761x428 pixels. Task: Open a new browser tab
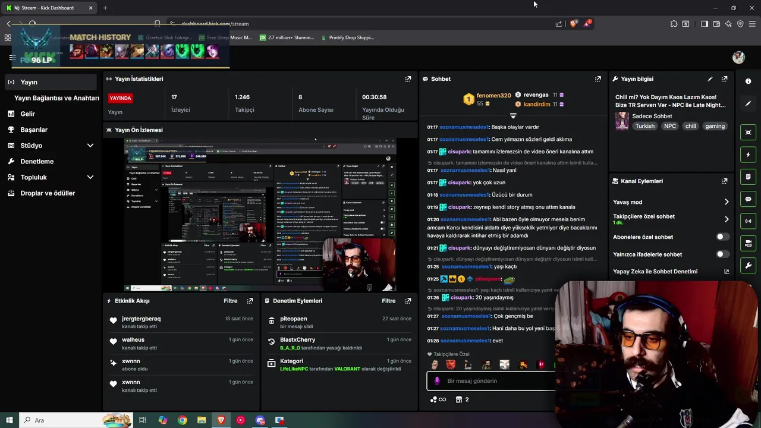[105, 8]
